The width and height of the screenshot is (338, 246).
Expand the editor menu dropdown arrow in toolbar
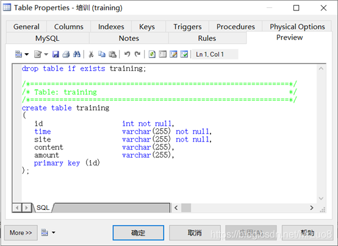(x=27, y=54)
